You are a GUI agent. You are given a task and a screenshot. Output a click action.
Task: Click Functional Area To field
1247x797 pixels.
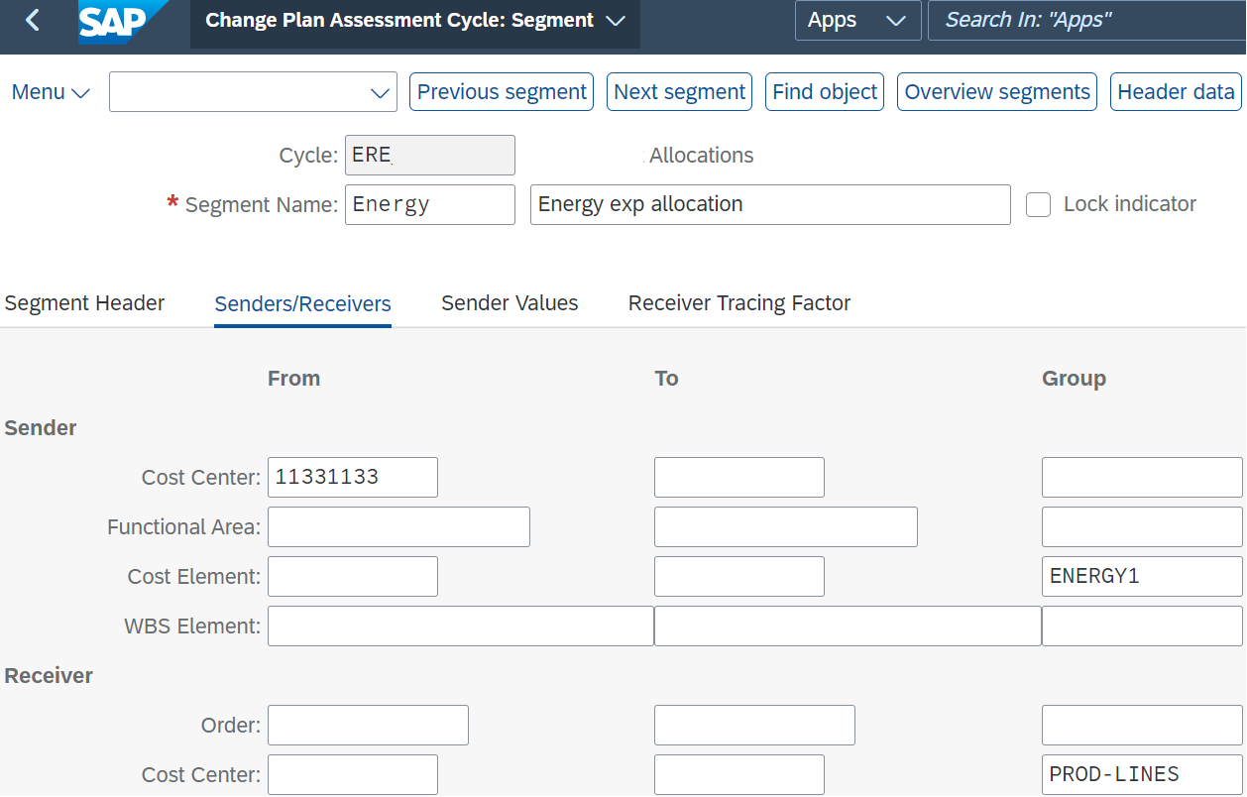point(786,526)
